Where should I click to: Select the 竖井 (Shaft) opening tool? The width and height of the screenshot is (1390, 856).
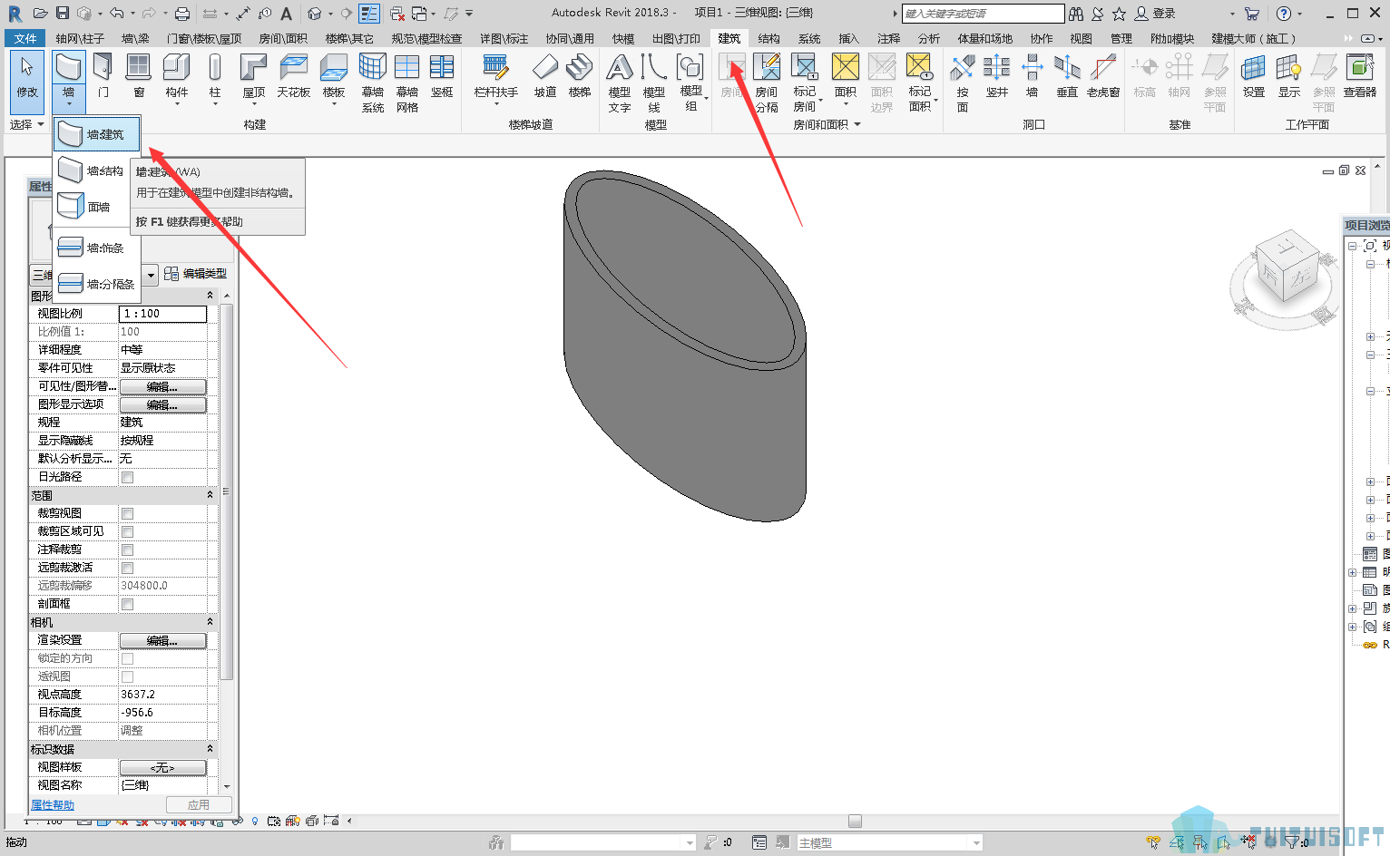tap(997, 76)
